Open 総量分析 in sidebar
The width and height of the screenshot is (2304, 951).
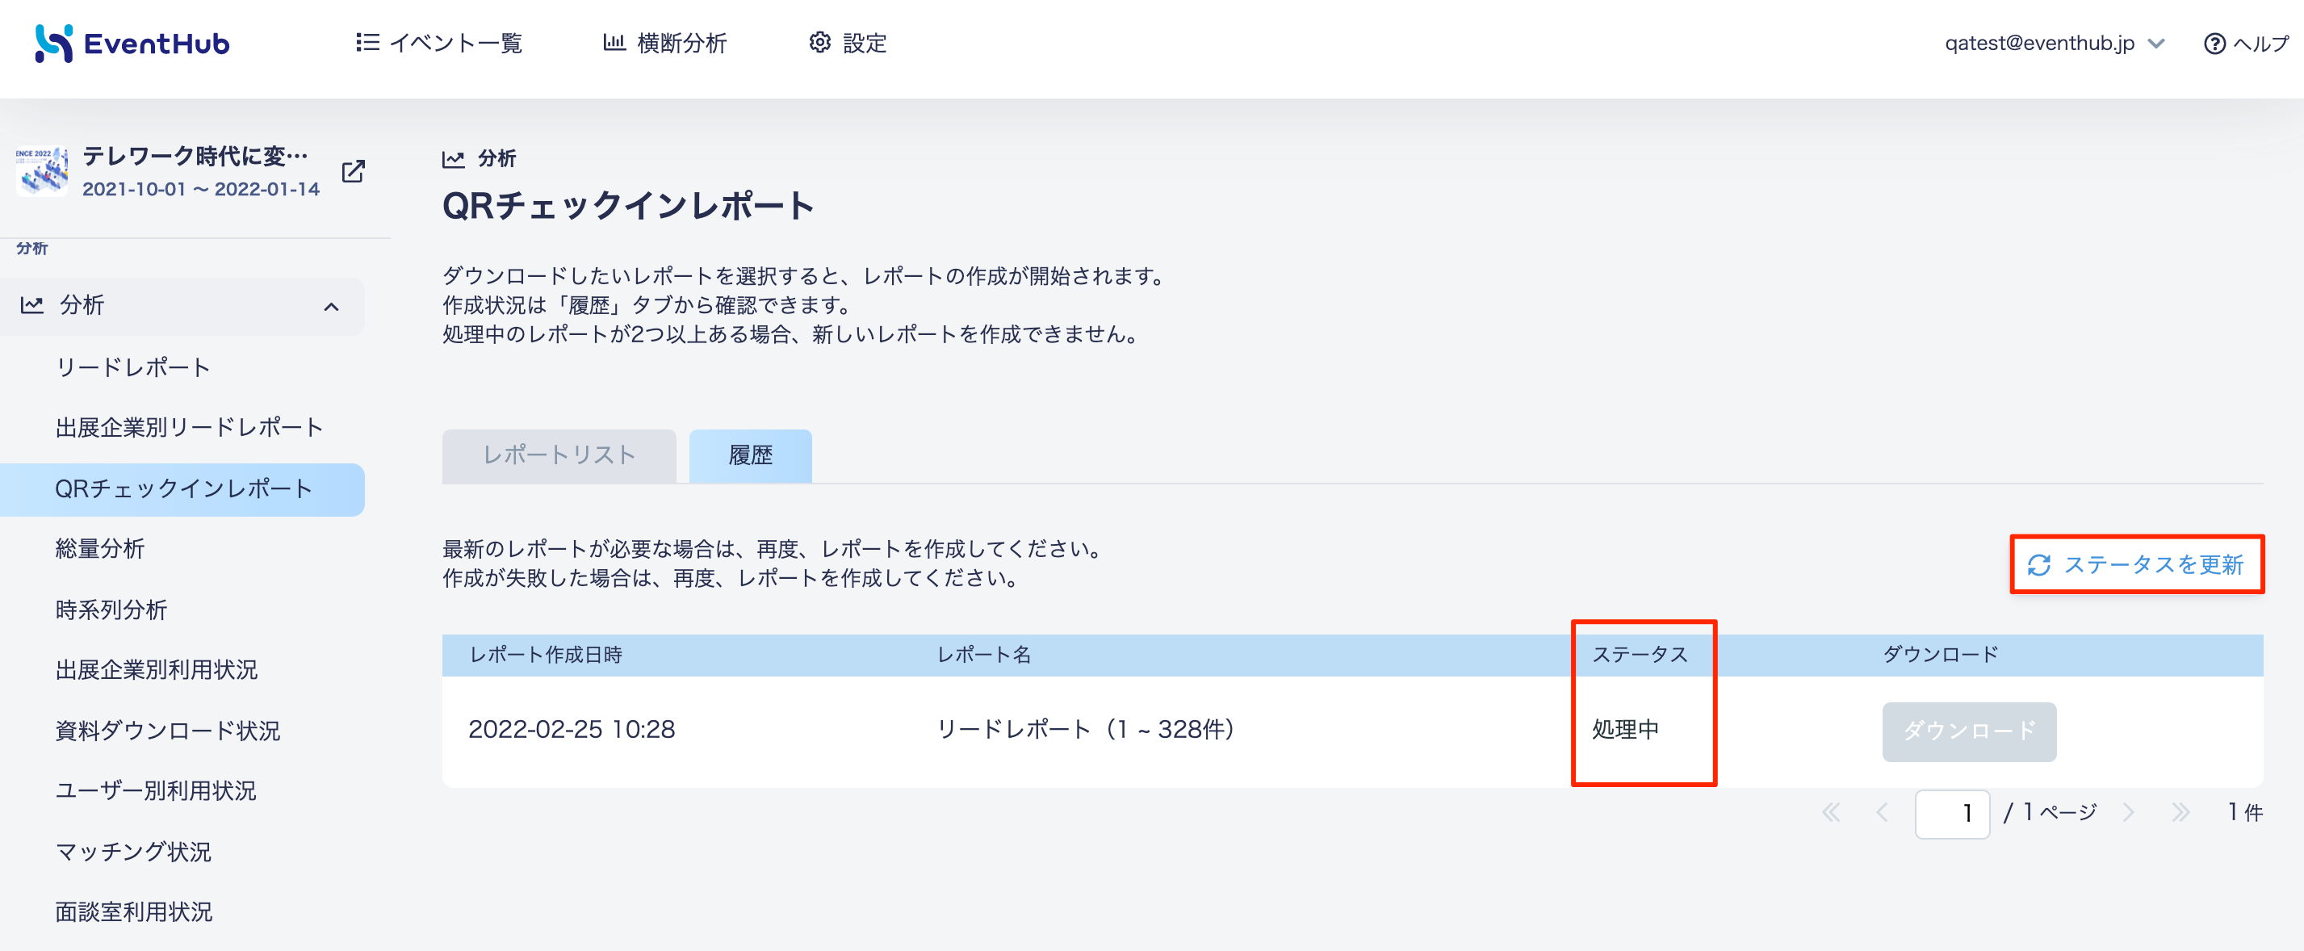click(99, 549)
